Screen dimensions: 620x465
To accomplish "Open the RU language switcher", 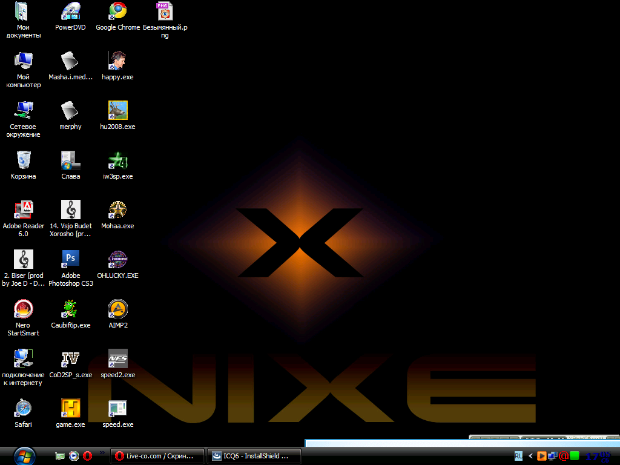I will click(x=518, y=456).
